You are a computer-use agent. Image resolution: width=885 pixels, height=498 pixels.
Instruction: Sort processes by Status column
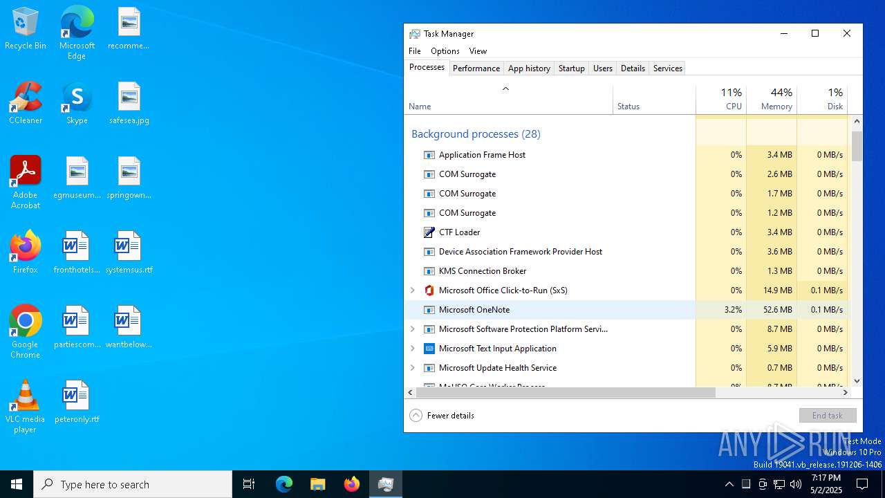tap(654, 100)
